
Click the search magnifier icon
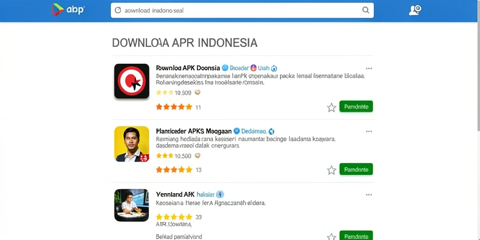[366, 10]
